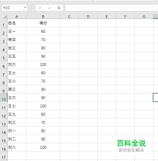Click cell containing 姓名
This screenshot has height=161, width=158.
point(17,23)
